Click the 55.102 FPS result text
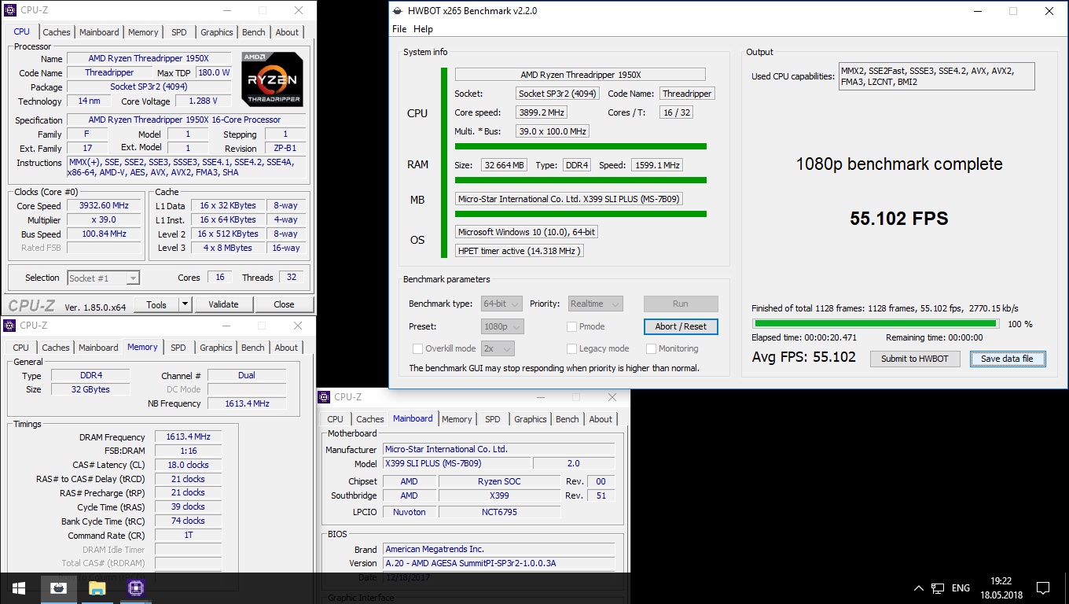The height and width of the screenshot is (604, 1069). click(x=899, y=219)
